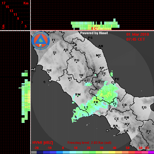
Task: Click the LT city label
Action: click(x=86, y=107)
